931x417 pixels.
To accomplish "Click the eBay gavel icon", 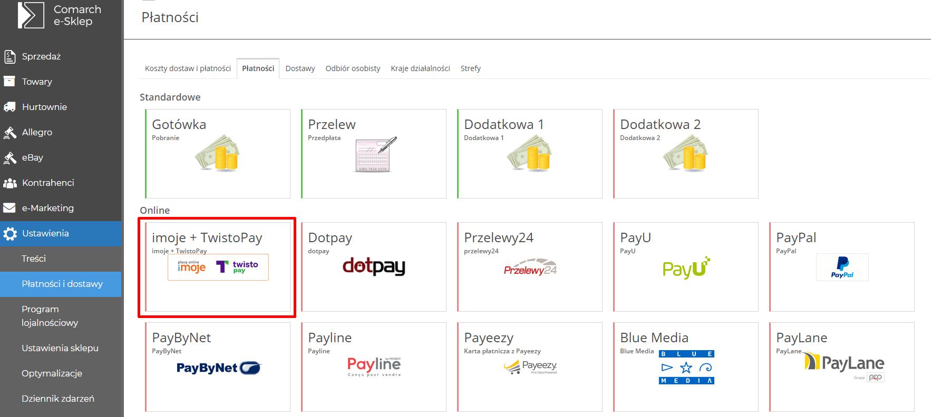I will tap(9, 157).
